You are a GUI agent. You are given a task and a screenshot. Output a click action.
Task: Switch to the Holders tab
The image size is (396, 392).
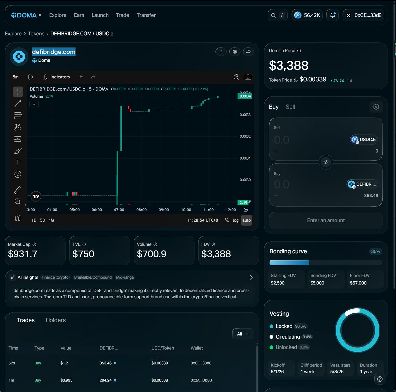(x=56, y=320)
